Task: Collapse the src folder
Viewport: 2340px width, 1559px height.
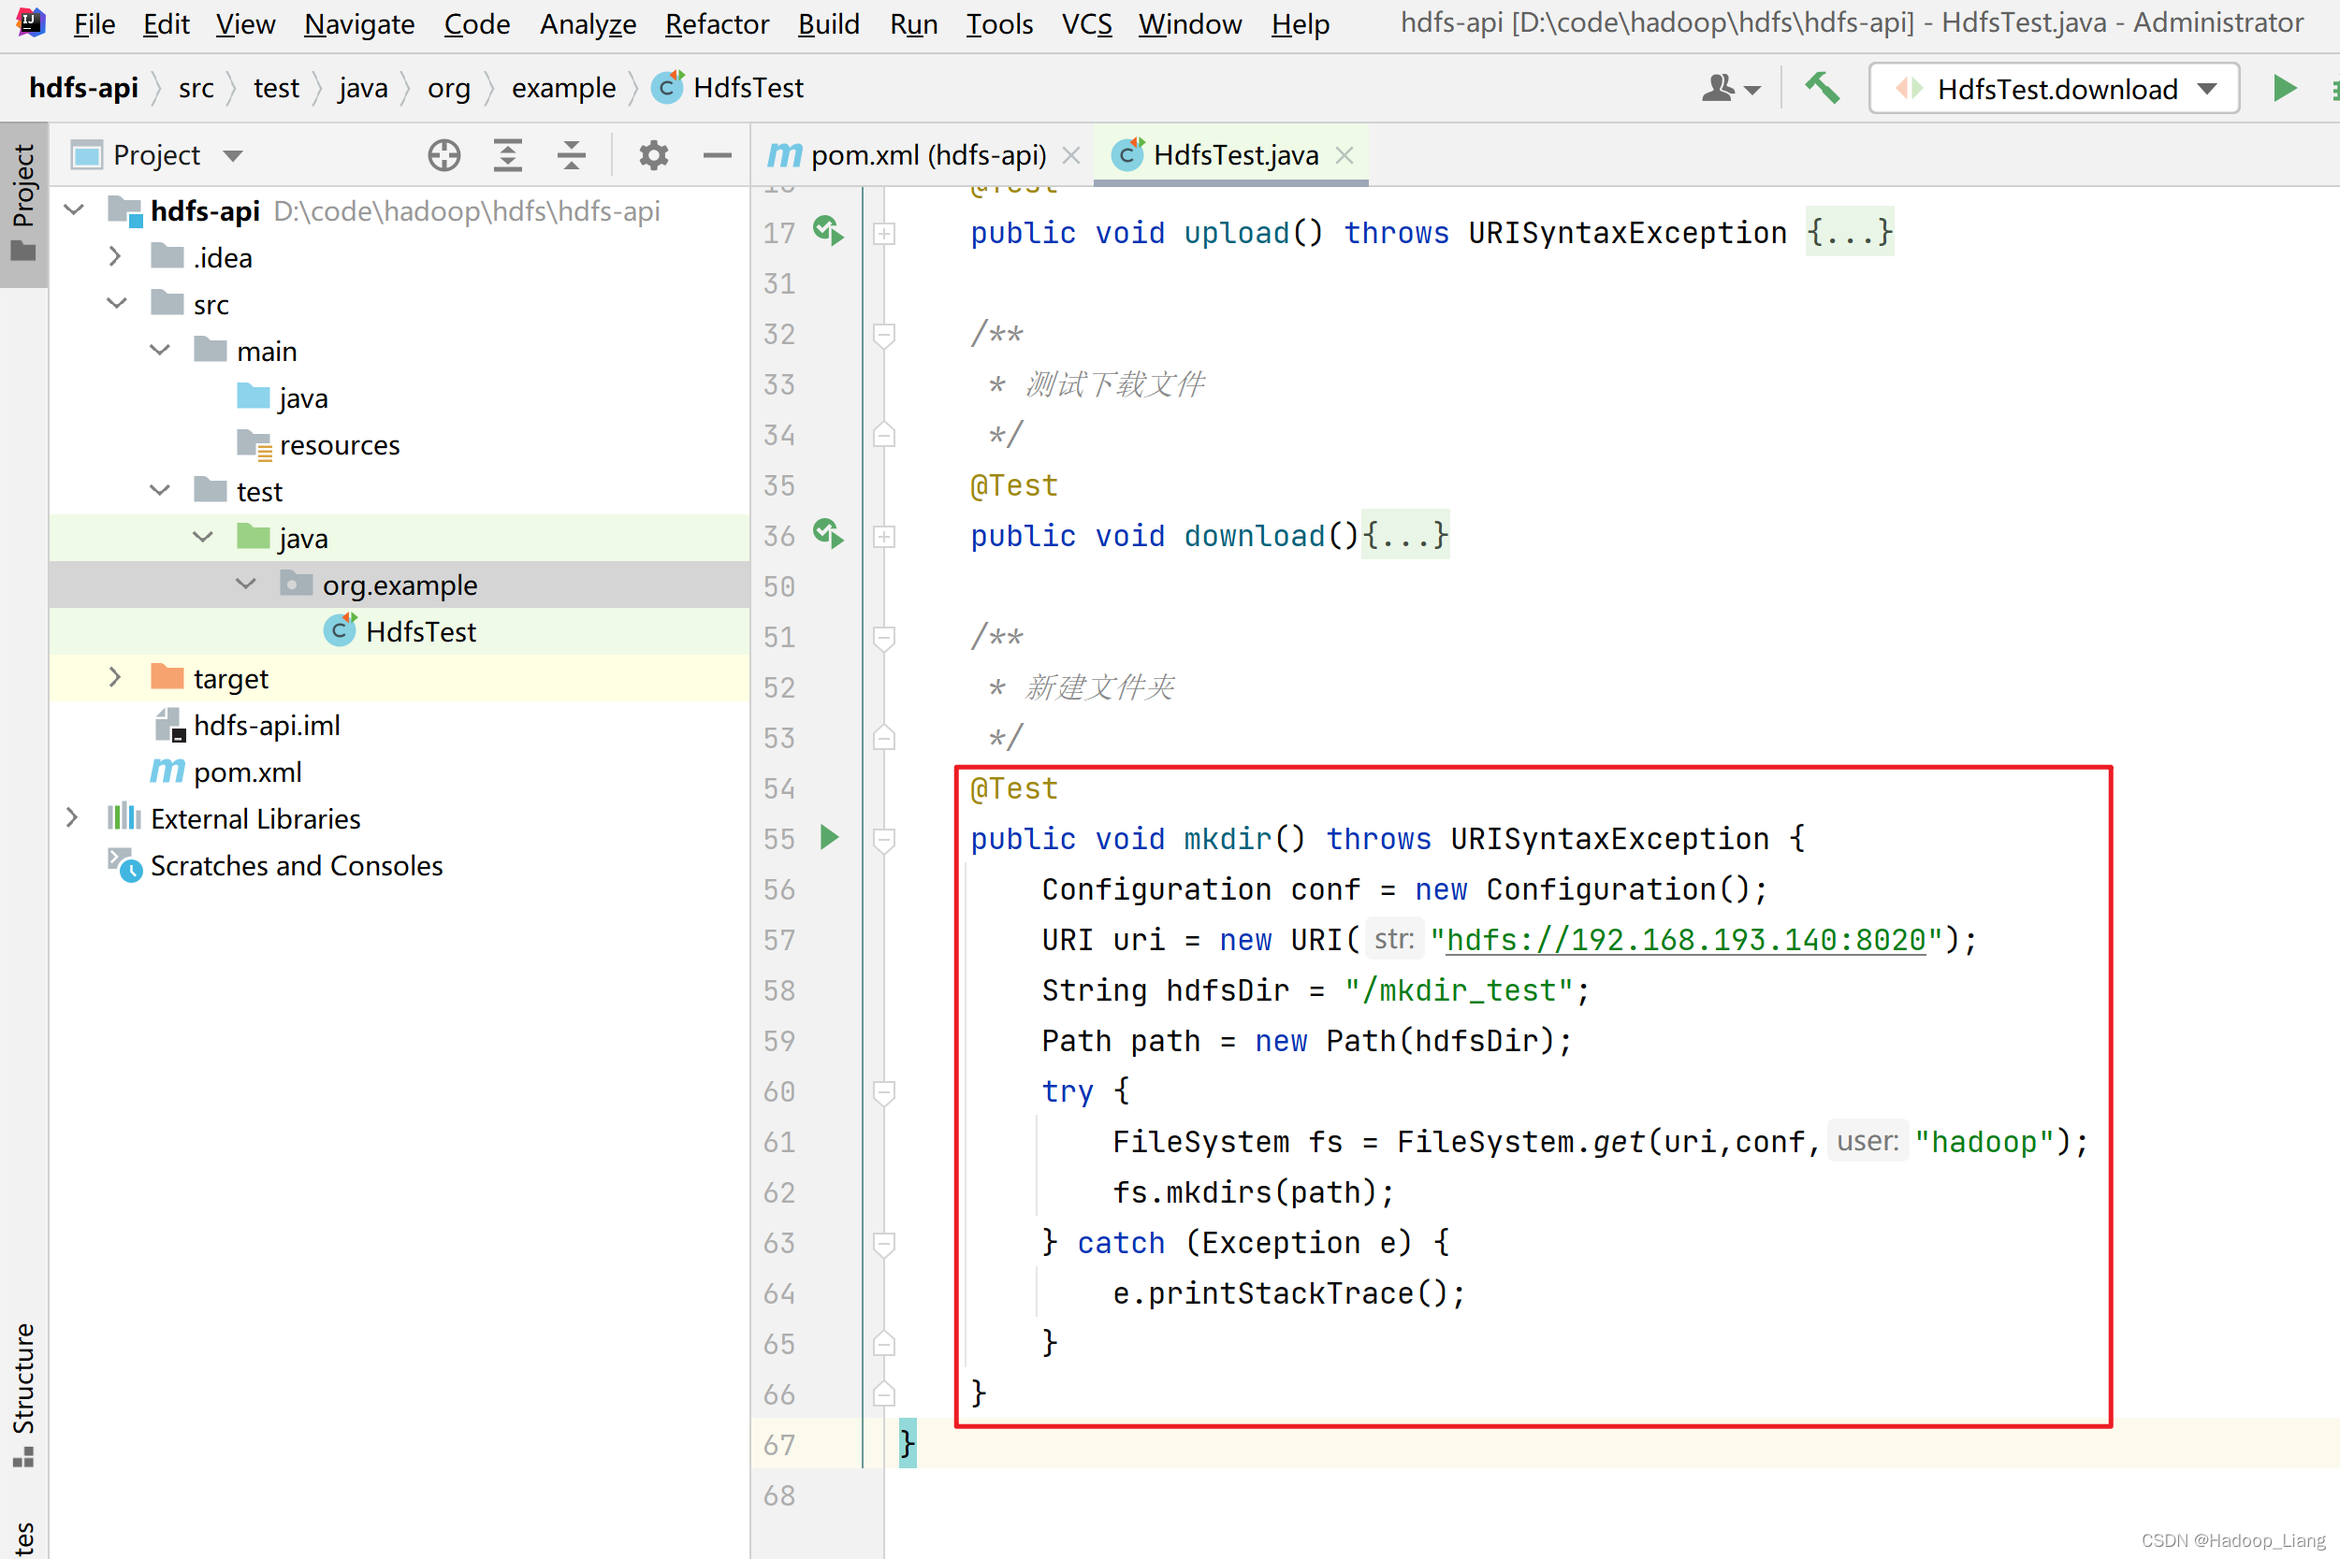Action: (x=117, y=303)
